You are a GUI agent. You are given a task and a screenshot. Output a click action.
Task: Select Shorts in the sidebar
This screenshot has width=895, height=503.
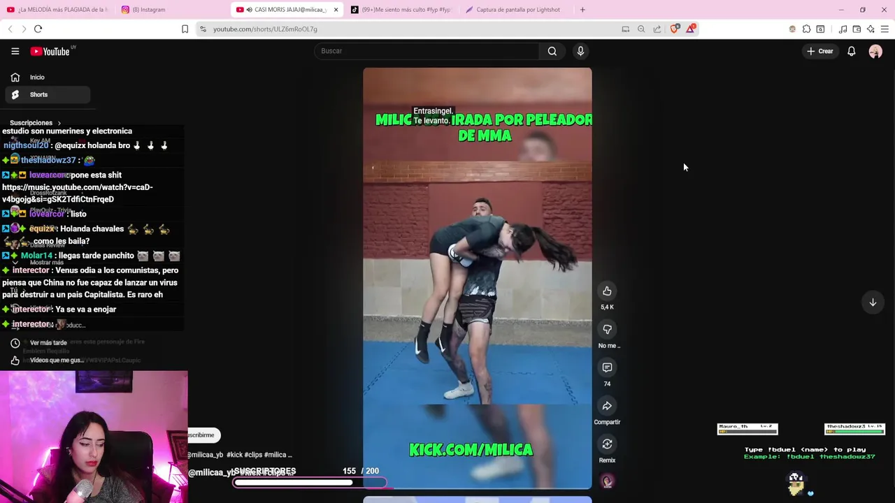click(x=48, y=94)
